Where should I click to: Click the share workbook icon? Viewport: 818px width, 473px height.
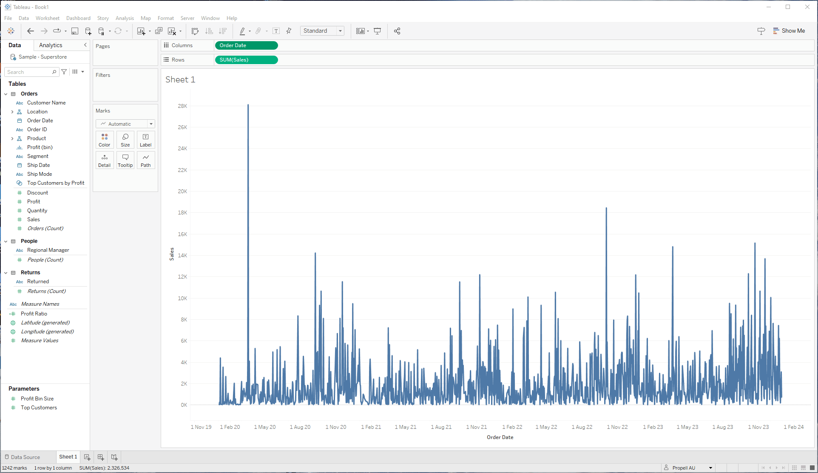pyautogui.click(x=397, y=31)
